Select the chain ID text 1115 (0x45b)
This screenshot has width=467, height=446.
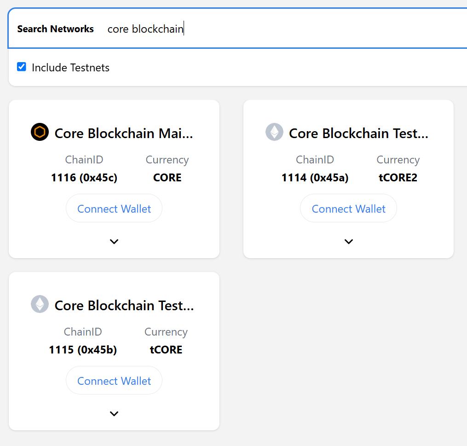tap(83, 350)
